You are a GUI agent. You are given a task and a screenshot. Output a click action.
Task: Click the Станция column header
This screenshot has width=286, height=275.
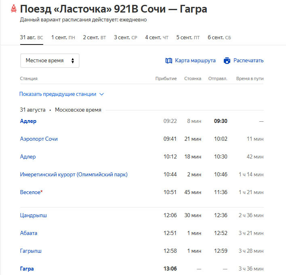point(29,78)
